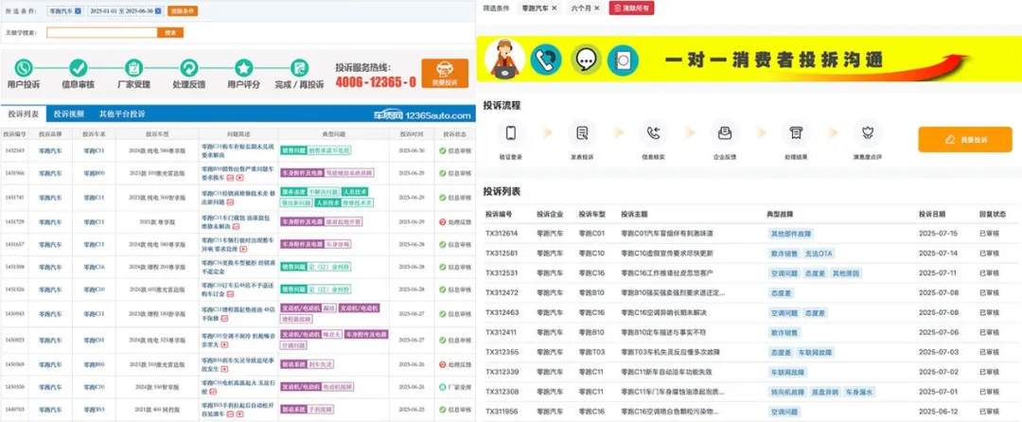Click the 验证登录 phone icon
This screenshot has height=422, width=1022.
click(x=511, y=132)
